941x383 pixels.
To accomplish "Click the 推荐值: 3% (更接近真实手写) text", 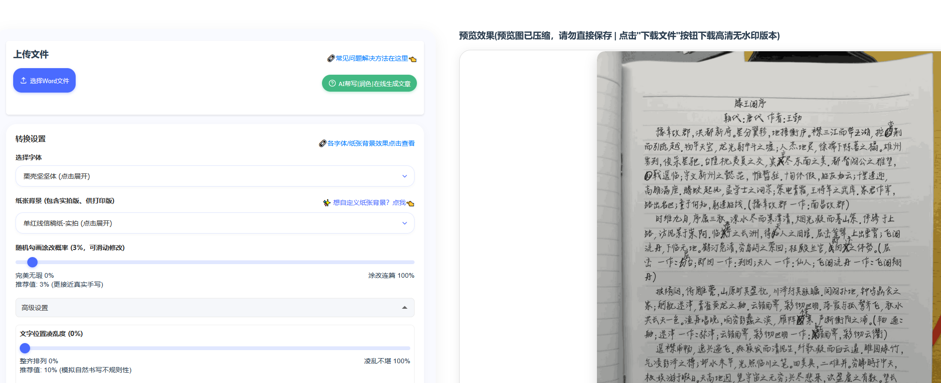I will coord(59,284).
